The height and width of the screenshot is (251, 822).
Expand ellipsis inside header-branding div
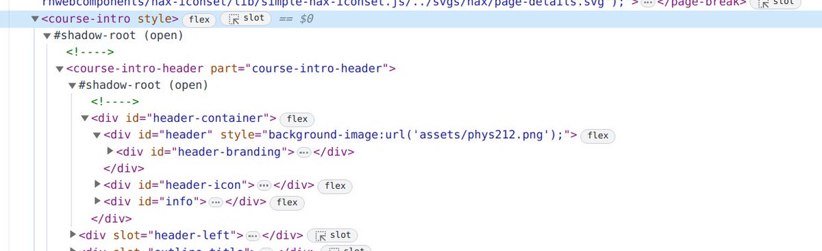(305, 153)
